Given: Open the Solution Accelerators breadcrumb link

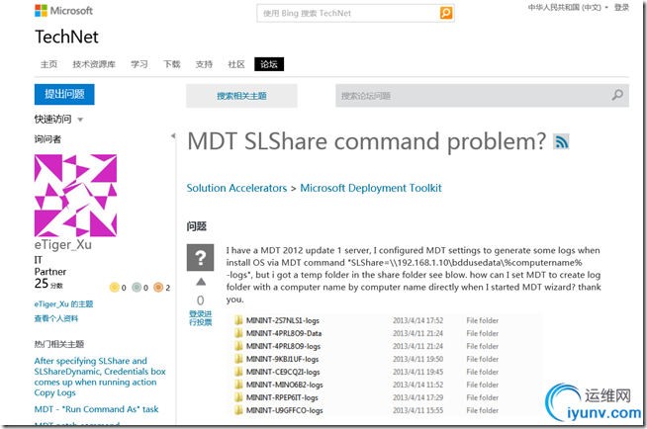Looking at the screenshot, I should click(236, 188).
